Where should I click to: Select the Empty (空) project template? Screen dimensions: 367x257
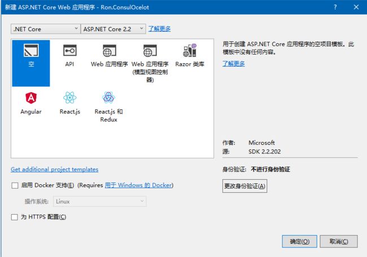tap(31, 63)
